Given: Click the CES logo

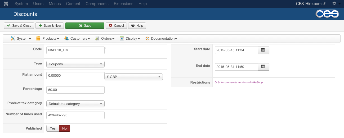Looking at the screenshot, I should pyautogui.click(x=327, y=14).
